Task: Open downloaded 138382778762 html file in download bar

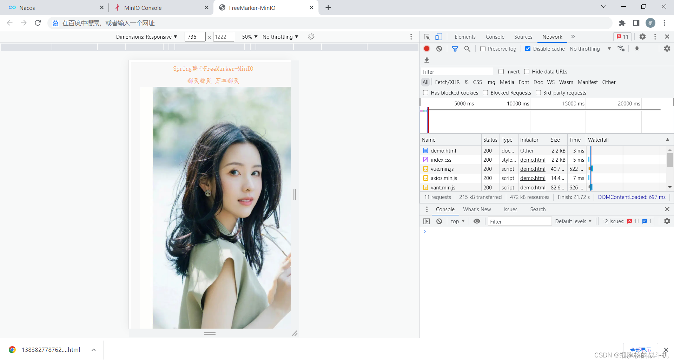Action: click(51, 349)
